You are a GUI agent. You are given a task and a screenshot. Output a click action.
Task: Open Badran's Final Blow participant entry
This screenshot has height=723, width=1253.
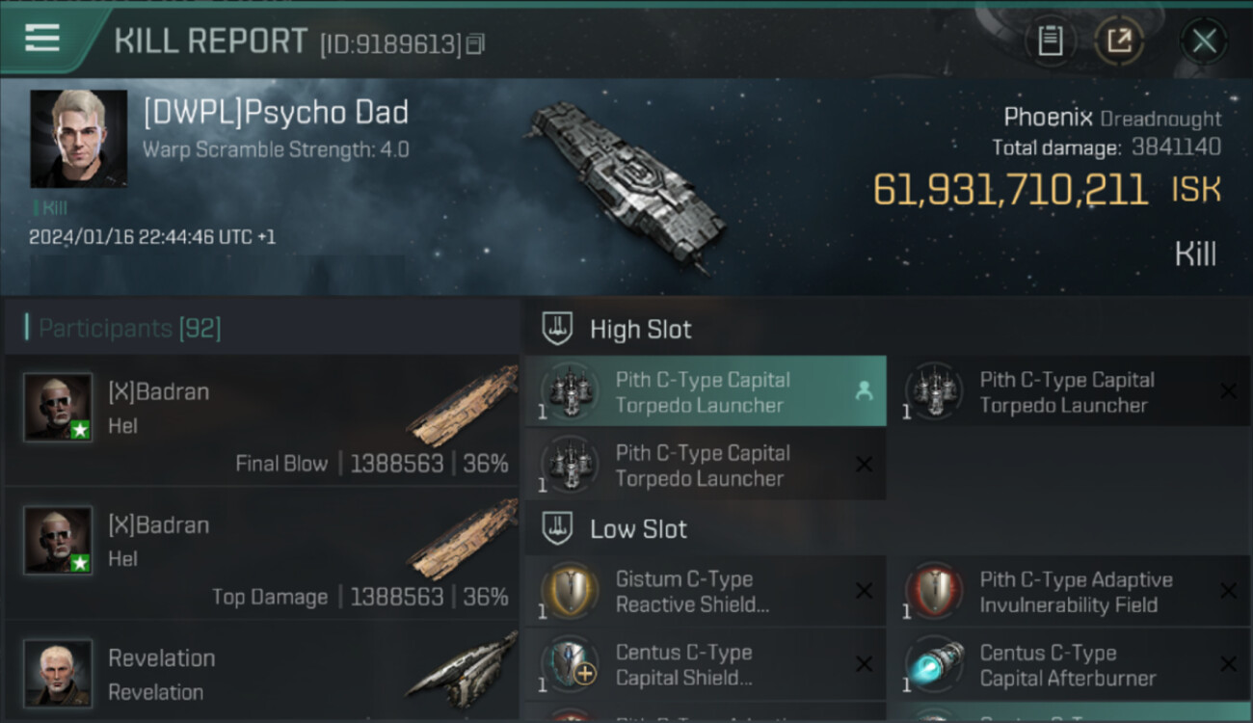tap(262, 419)
